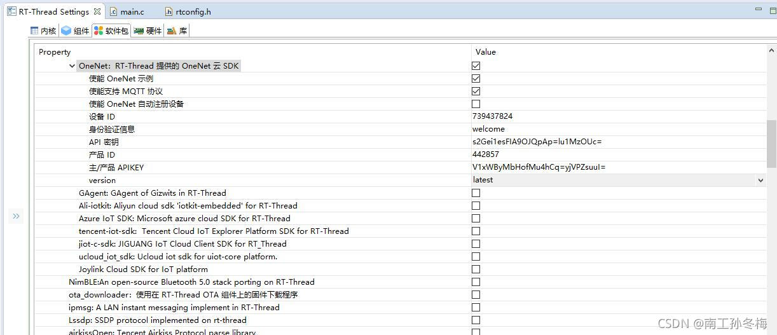Close the RT-Thread Settings editor tab
This screenshot has height=335, width=777.
(x=97, y=11)
